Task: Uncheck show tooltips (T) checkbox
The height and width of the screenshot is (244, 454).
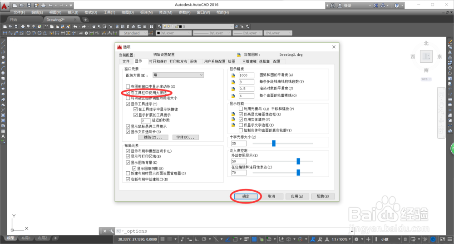Action: point(128,104)
